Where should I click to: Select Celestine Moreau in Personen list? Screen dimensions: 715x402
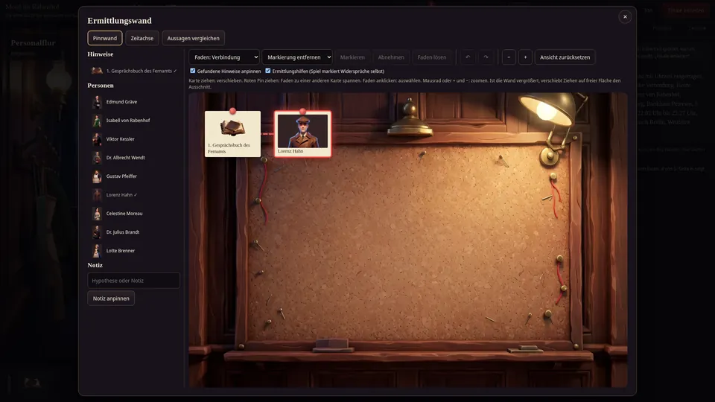[x=134, y=214]
